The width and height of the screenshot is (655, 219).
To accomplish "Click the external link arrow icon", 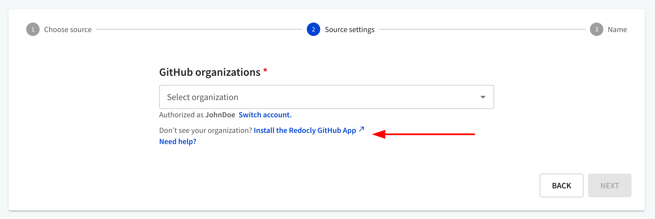I will [x=362, y=129].
